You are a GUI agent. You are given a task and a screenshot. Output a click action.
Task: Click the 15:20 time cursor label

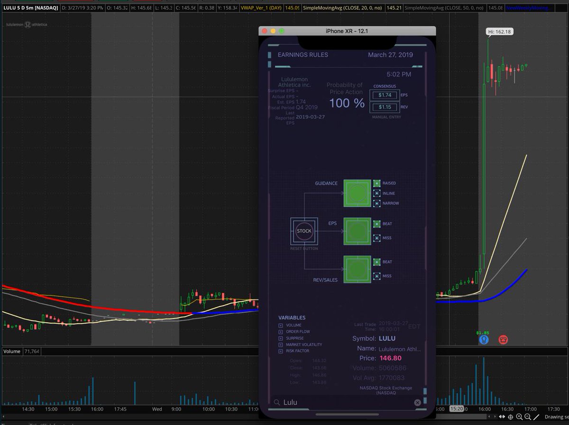coord(457,409)
